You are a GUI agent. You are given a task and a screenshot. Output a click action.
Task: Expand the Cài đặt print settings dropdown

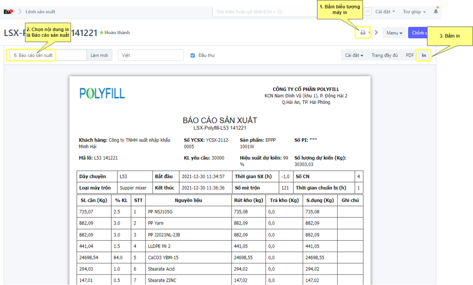354,55
